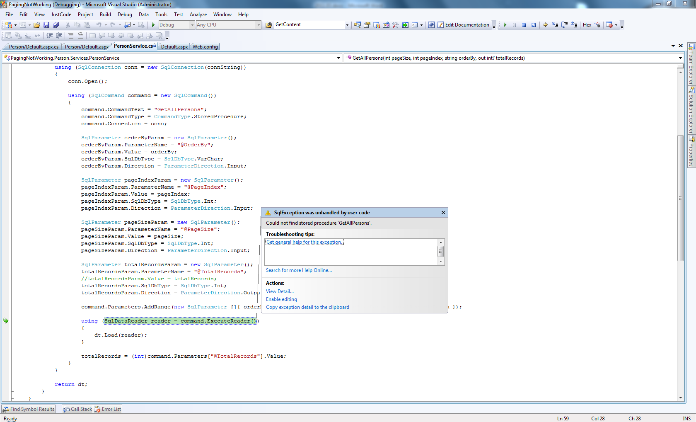Expand the Any CPU platform dropdown
The height and width of the screenshot is (422, 696).
(x=258, y=25)
